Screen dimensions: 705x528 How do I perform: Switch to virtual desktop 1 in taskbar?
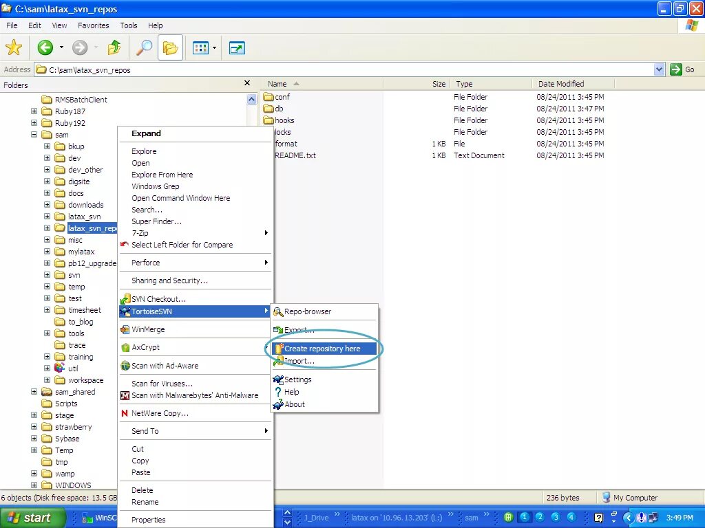[524, 517]
